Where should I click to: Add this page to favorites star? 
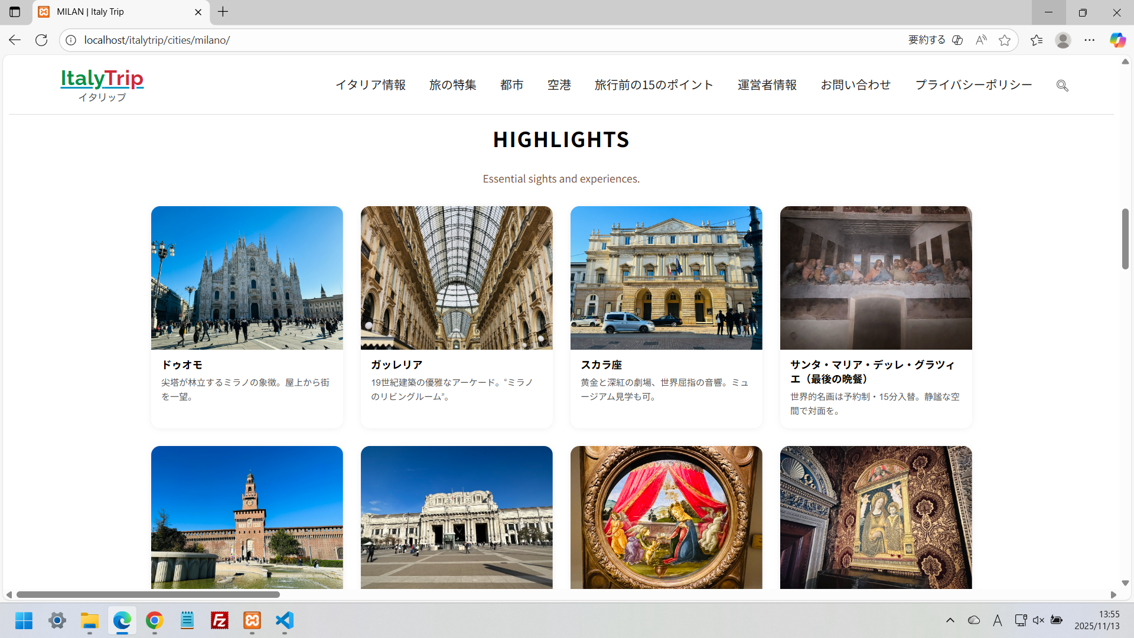pos(1005,40)
